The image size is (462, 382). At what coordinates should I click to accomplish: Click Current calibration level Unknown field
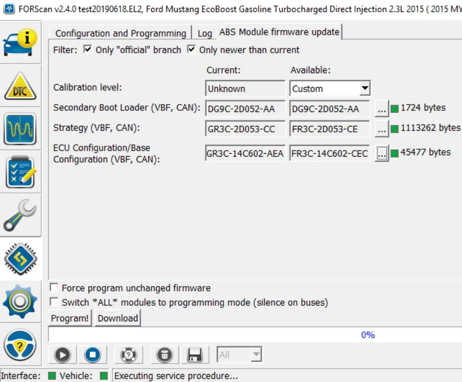coord(245,89)
